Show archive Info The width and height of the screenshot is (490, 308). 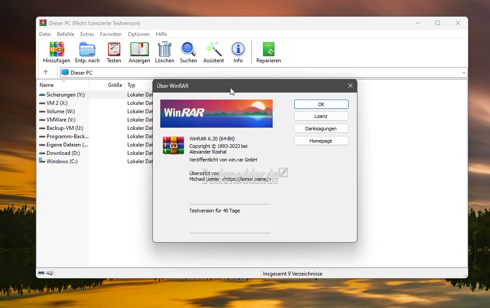238,53
